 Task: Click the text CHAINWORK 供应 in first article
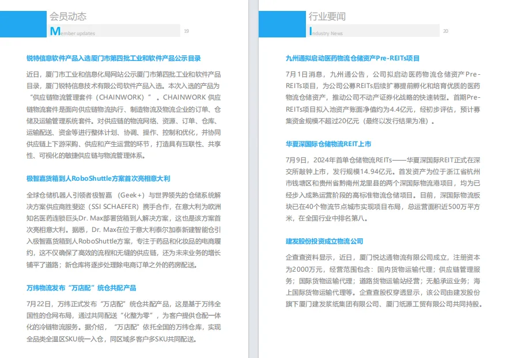[192, 97]
